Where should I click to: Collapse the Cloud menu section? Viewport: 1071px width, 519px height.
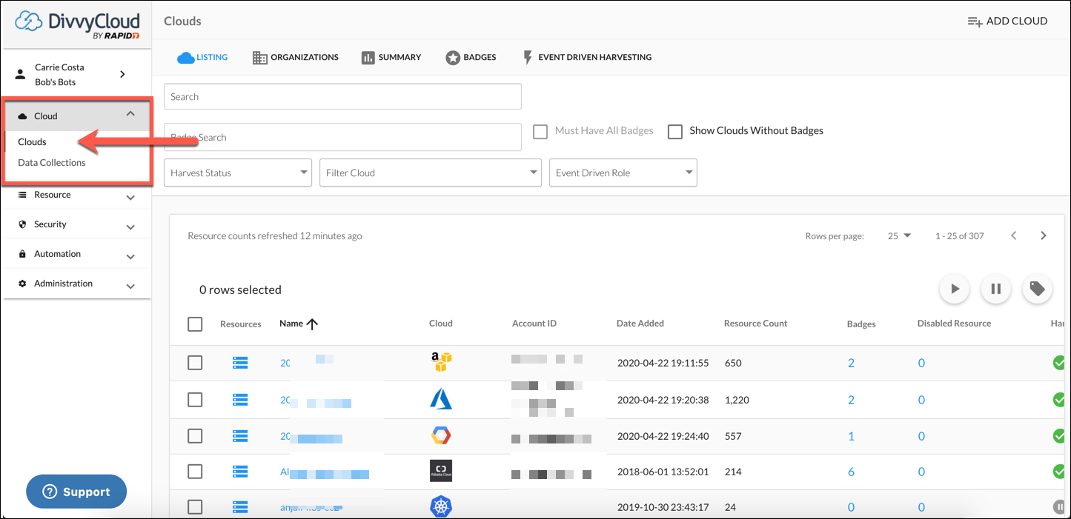click(77, 115)
